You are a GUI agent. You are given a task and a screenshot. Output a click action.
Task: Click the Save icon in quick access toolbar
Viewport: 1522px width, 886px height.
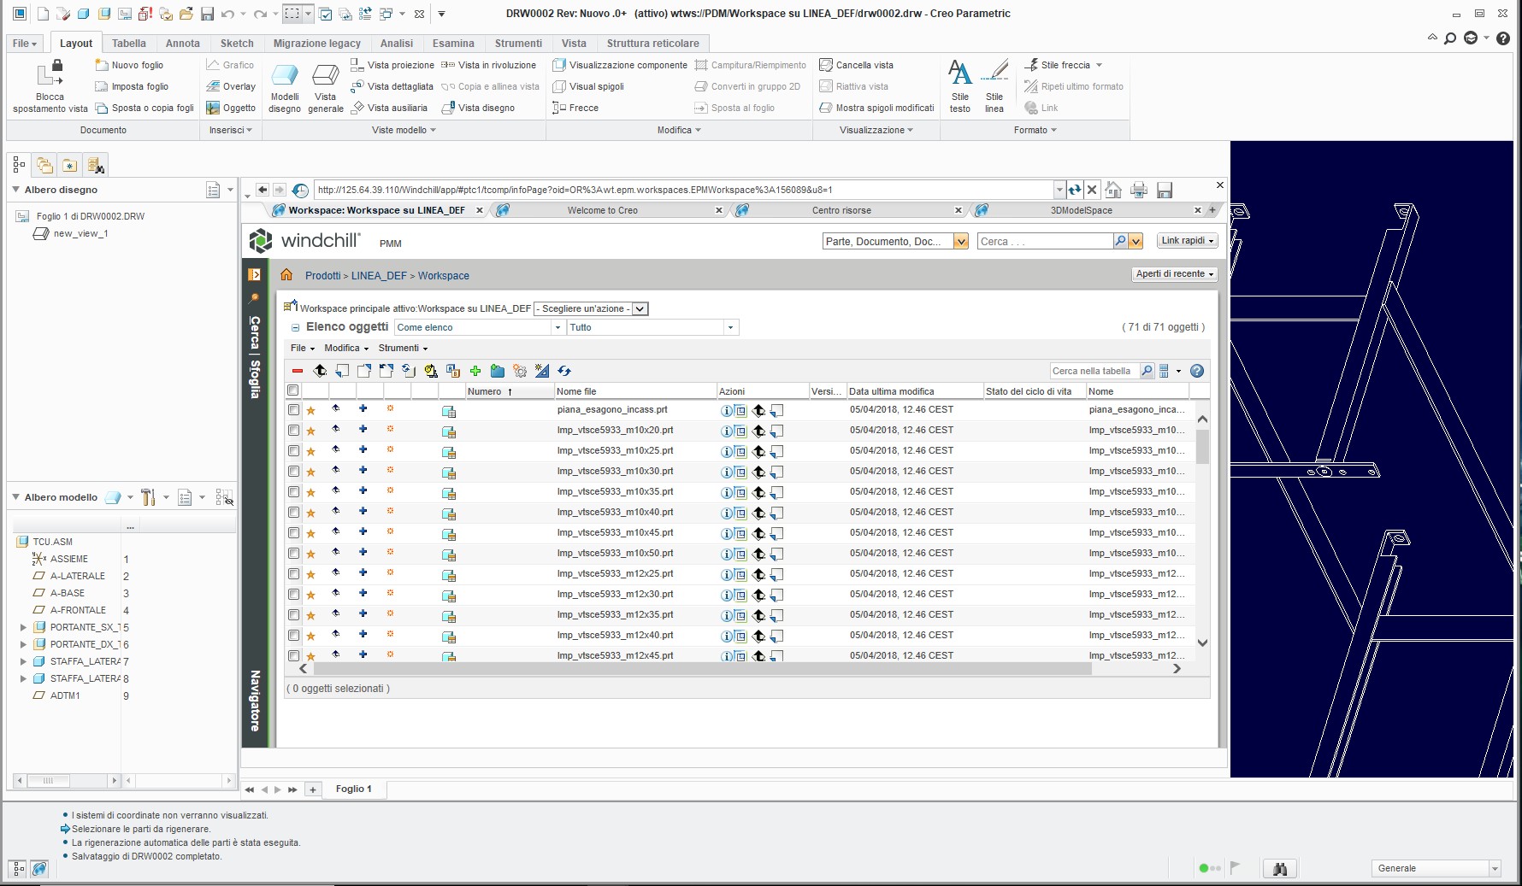(x=207, y=14)
